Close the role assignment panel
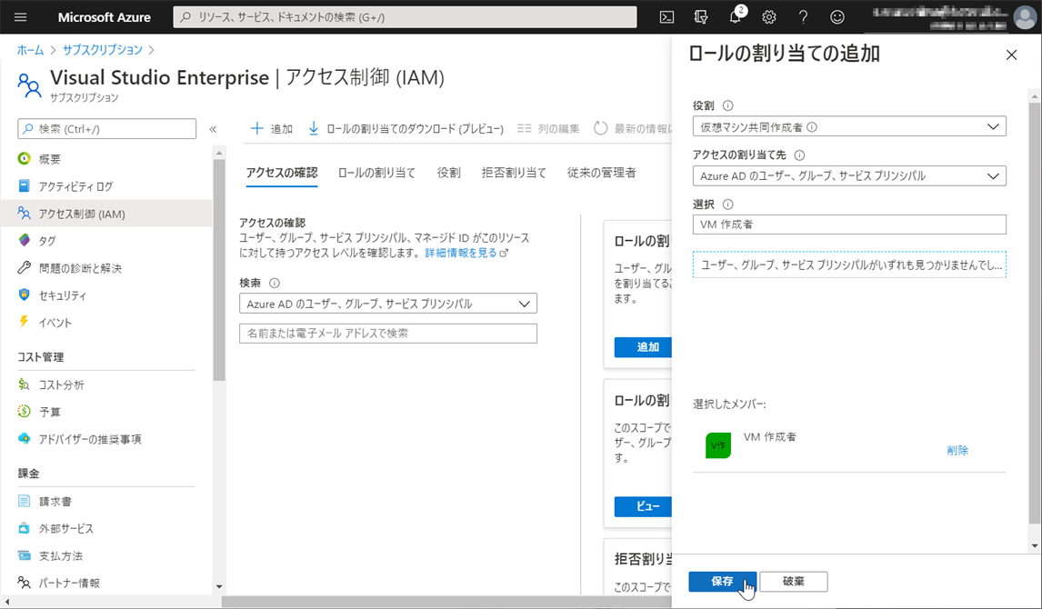This screenshot has width=1042, height=609. (x=1011, y=55)
